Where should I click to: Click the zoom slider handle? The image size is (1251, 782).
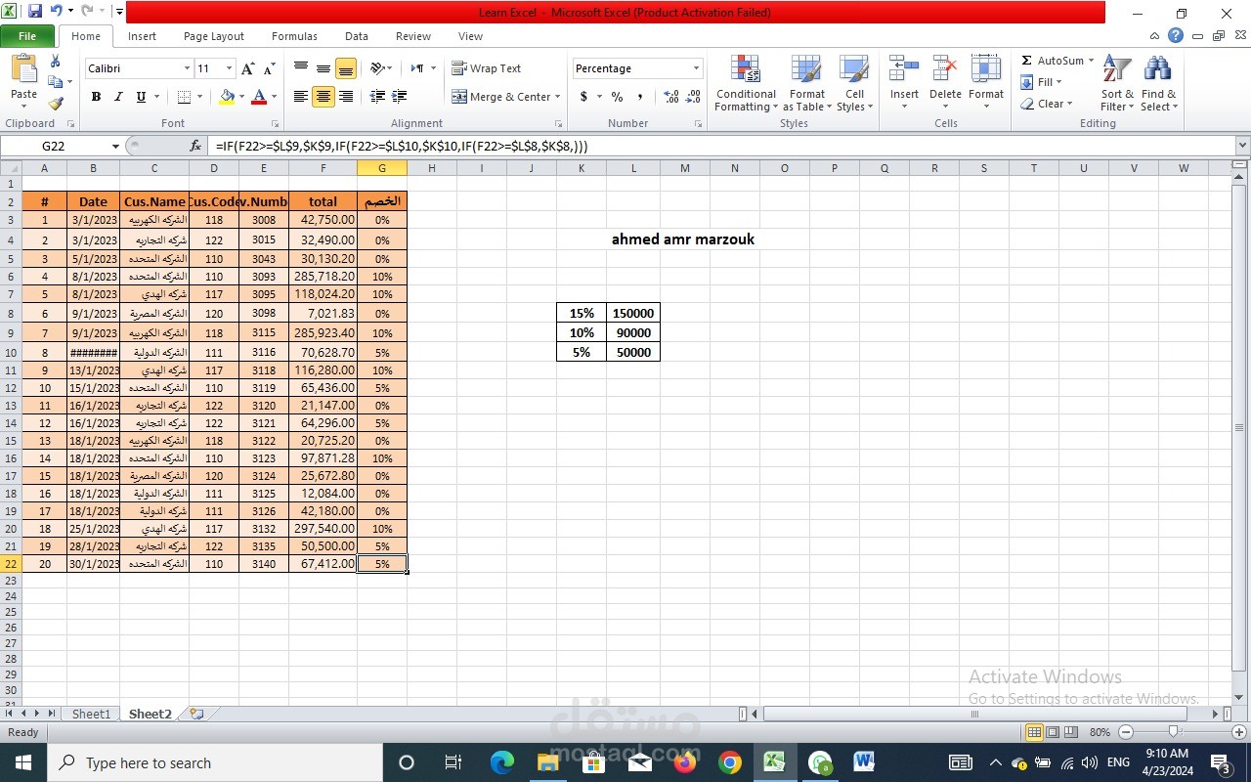click(1174, 732)
